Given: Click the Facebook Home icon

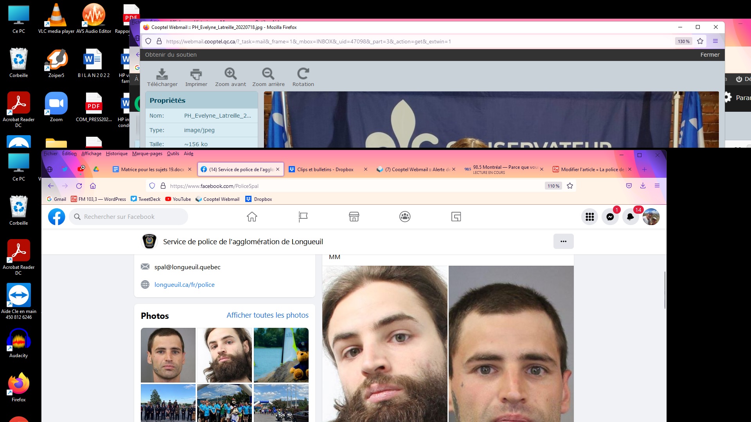Looking at the screenshot, I should (x=252, y=217).
